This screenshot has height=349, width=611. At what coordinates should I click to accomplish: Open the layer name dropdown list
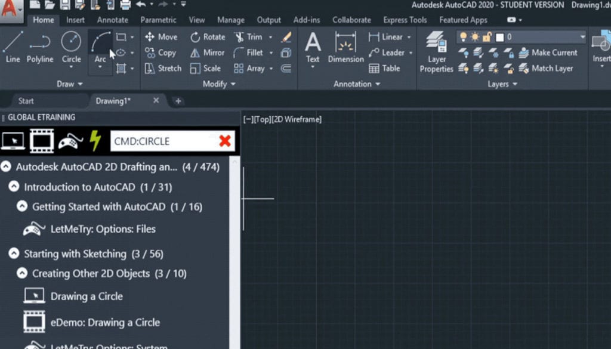pos(582,37)
